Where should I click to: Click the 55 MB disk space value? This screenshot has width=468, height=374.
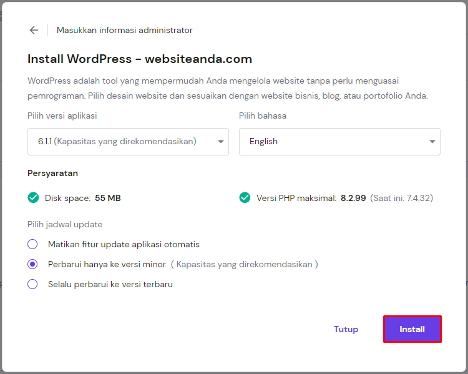click(x=108, y=198)
